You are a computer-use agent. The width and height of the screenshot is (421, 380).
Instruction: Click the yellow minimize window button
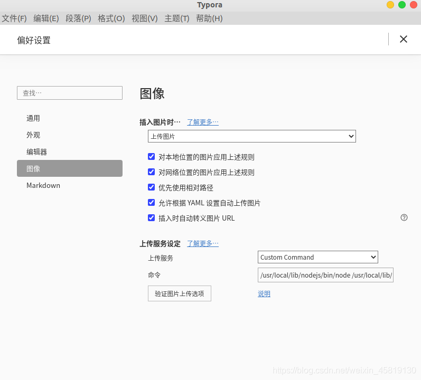(x=390, y=5)
